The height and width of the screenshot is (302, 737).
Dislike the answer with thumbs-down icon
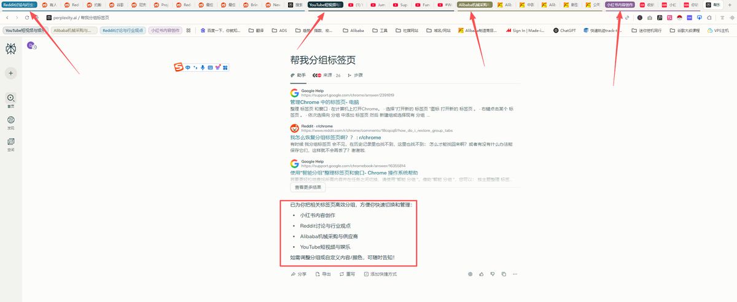click(493, 274)
